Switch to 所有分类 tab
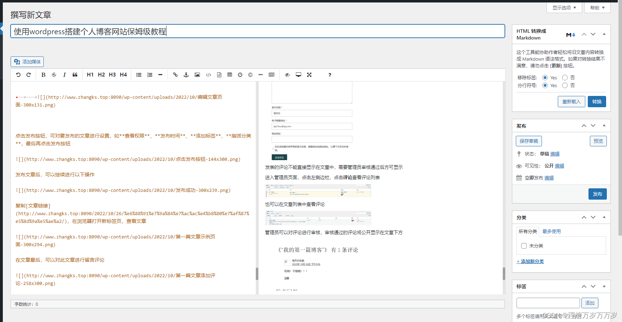Viewport: 622px width, 322px height. 528,231
